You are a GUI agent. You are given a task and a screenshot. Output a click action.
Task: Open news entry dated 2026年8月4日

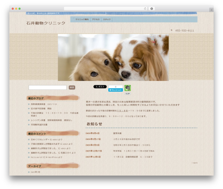click(92, 133)
